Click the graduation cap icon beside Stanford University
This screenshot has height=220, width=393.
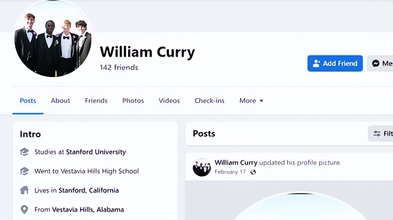click(24, 152)
